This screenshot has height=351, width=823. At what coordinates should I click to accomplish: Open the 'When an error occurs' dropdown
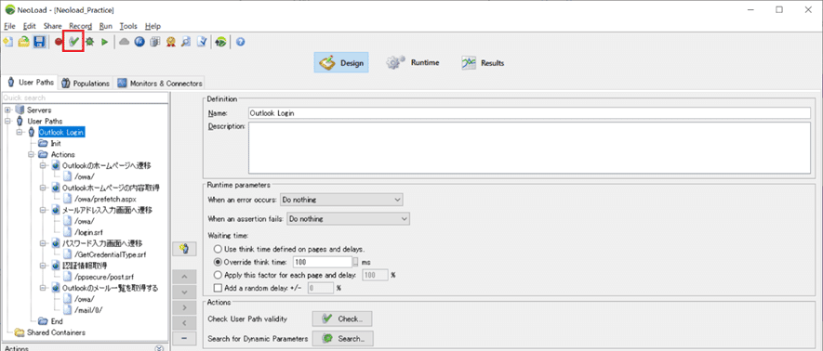tap(341, 200)
